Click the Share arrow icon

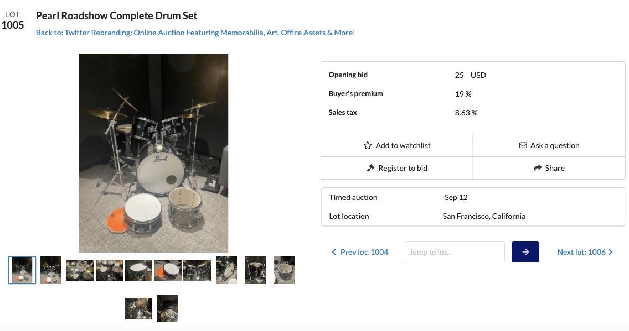(538, 168)
